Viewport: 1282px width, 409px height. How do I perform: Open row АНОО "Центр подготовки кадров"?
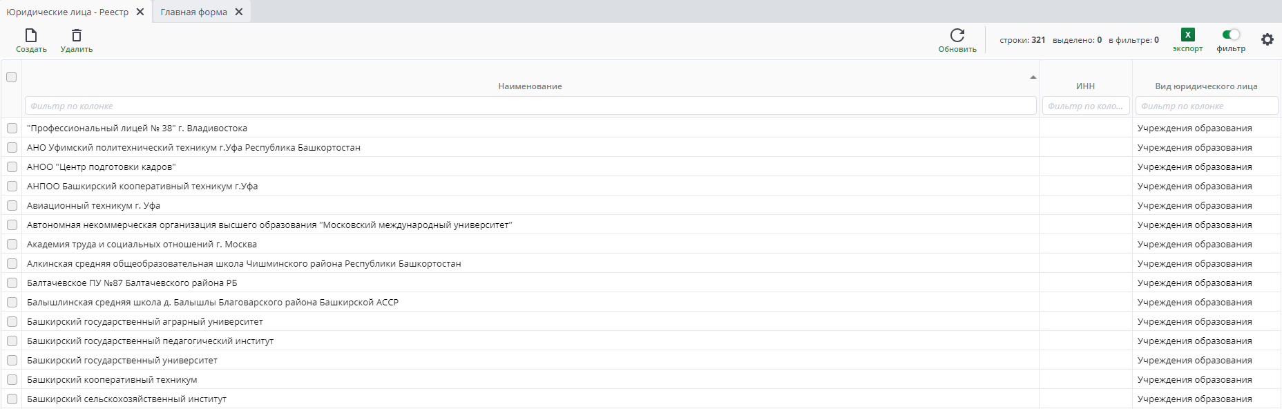[x=102, y=167]
